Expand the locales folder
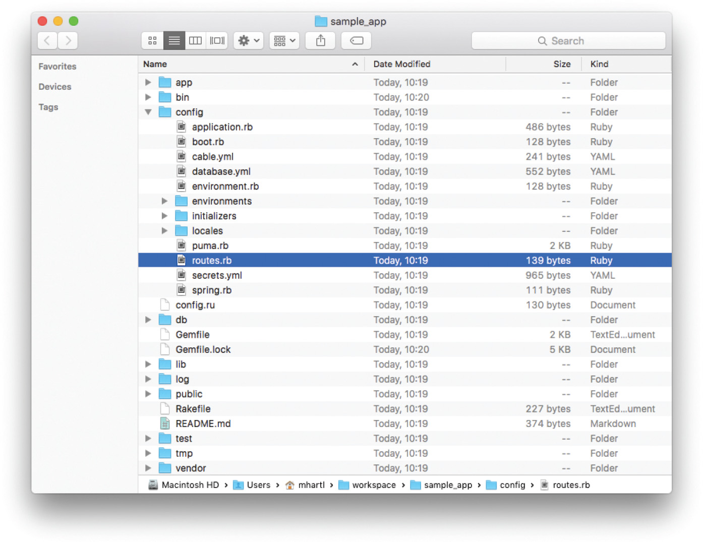 click(x=164, y=230)
